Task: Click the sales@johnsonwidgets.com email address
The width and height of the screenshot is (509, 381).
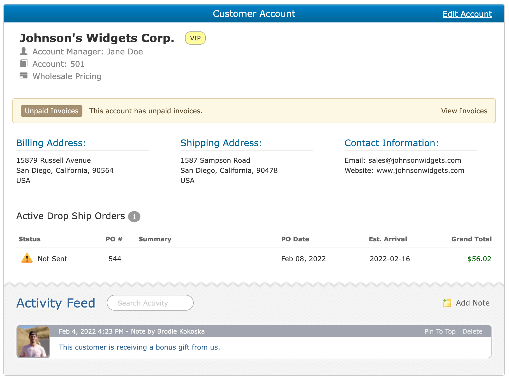Action: tap(415, 160)
